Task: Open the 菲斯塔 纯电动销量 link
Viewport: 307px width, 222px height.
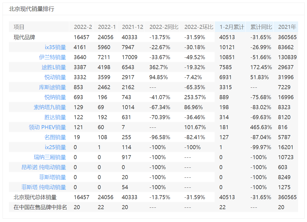Action: pos(44,187)
